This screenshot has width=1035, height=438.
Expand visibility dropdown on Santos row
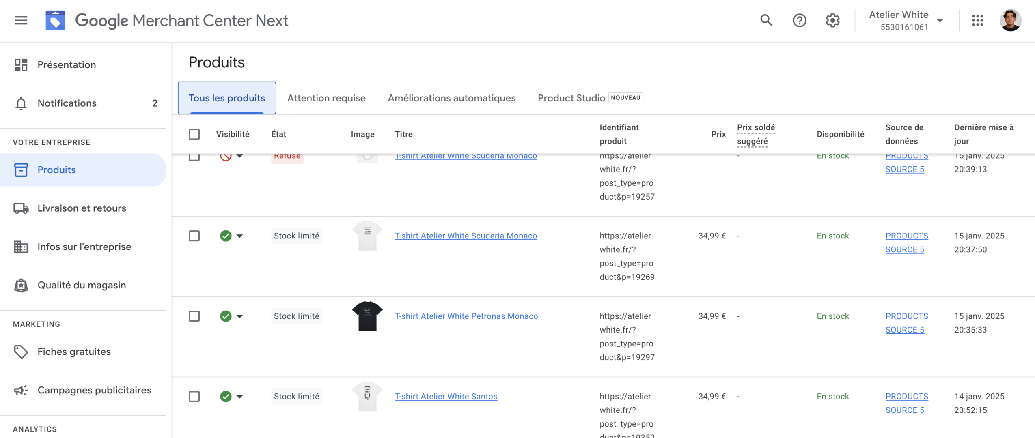pyautogui.click(x=239, y=397)
